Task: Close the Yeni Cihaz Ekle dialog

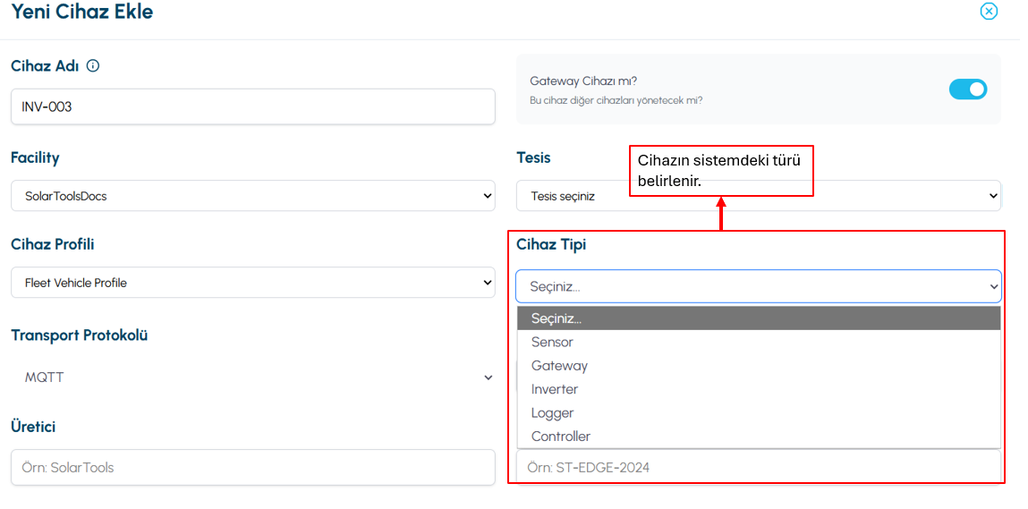Action: (989, 11)
